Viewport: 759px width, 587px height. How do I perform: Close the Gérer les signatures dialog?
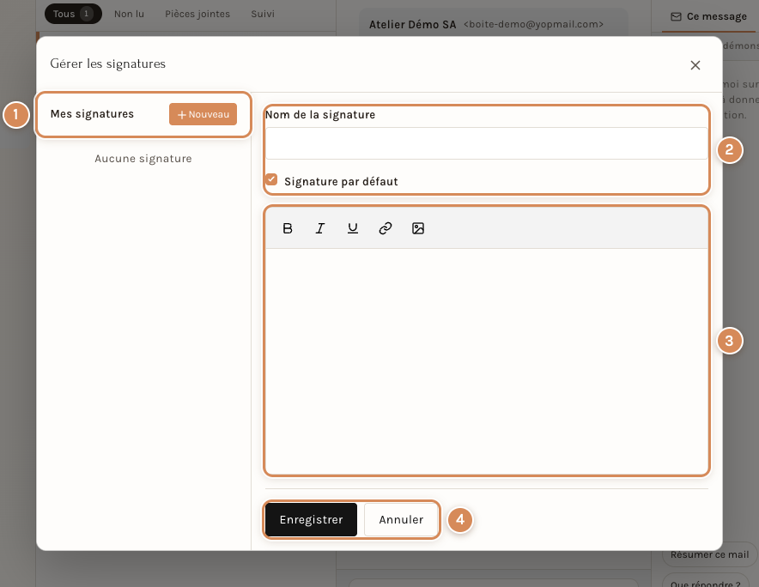[x=695, y=65]
